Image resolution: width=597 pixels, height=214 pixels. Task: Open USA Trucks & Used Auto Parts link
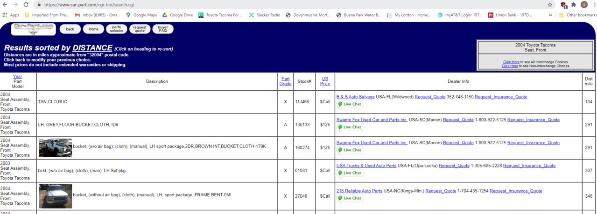click(366, 166)
